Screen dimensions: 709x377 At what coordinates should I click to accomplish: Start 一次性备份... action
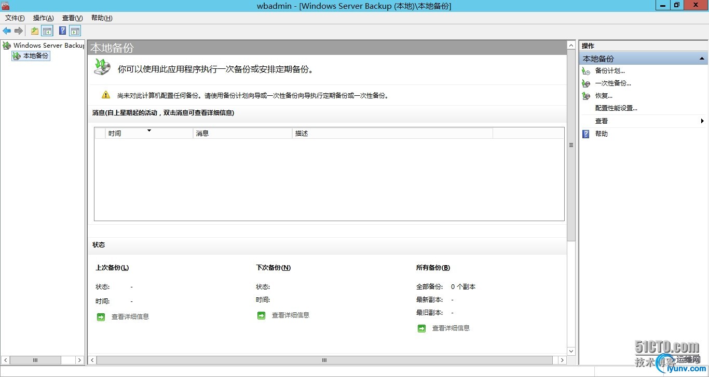pyautogui.click(x=613, y=83)
